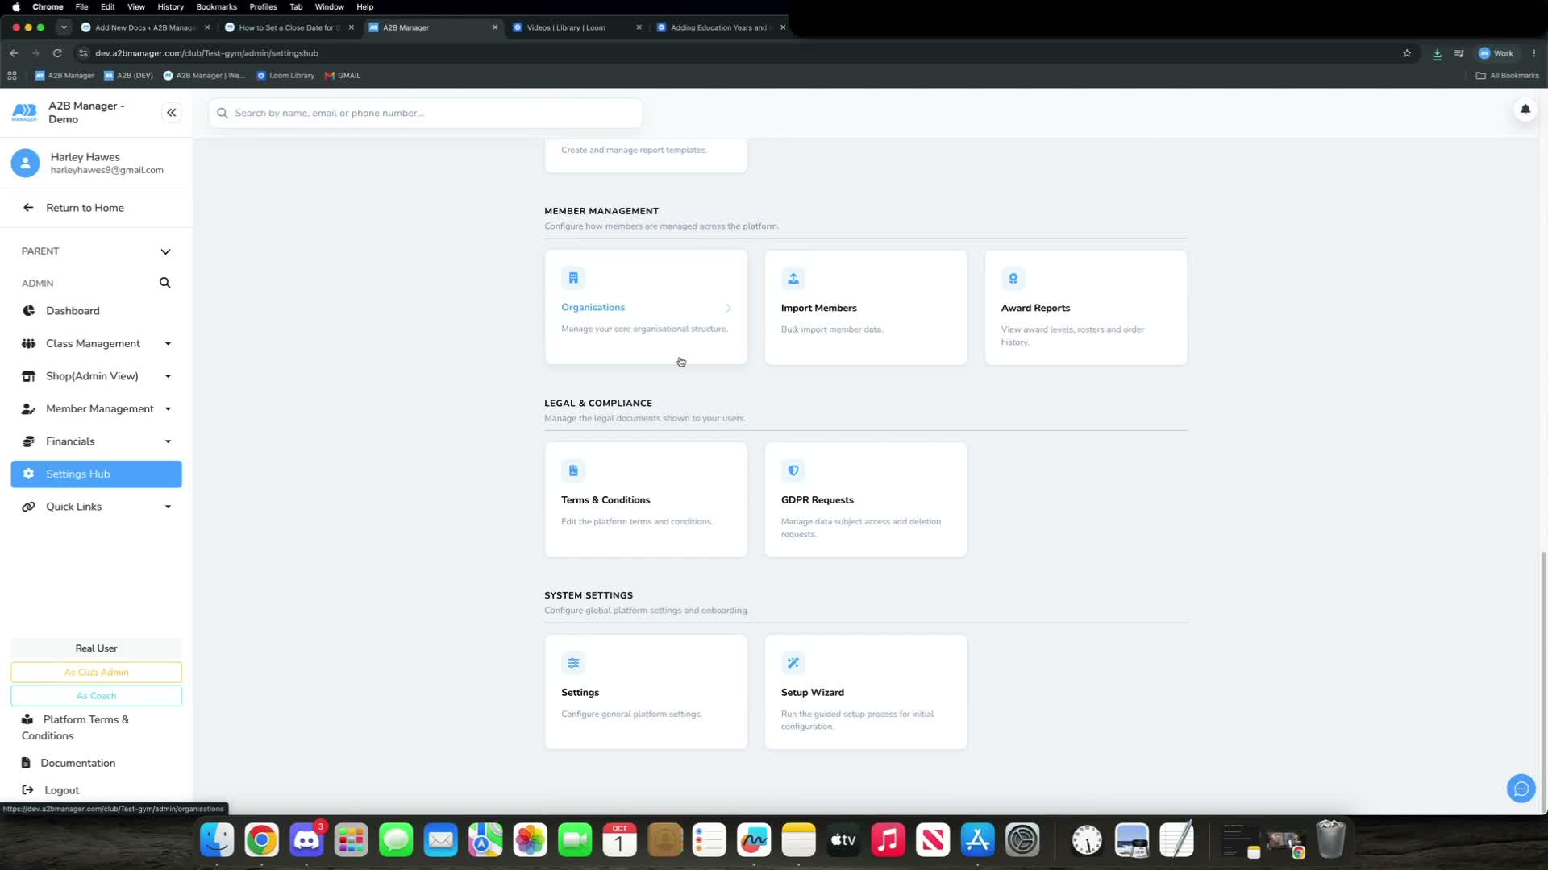Click the Dashboard pie chart icon
Image resolution: width=1548 pixels, height=870 pixels.
point(28,311)
